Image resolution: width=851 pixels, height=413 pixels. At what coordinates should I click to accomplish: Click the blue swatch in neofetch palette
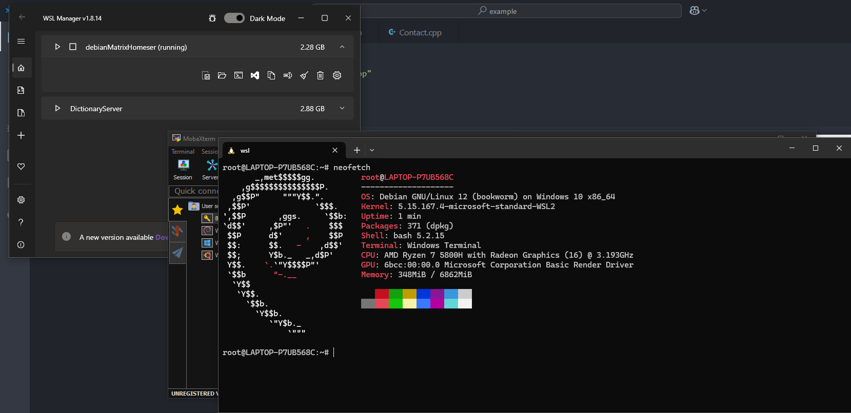click(x=423, y=294)
